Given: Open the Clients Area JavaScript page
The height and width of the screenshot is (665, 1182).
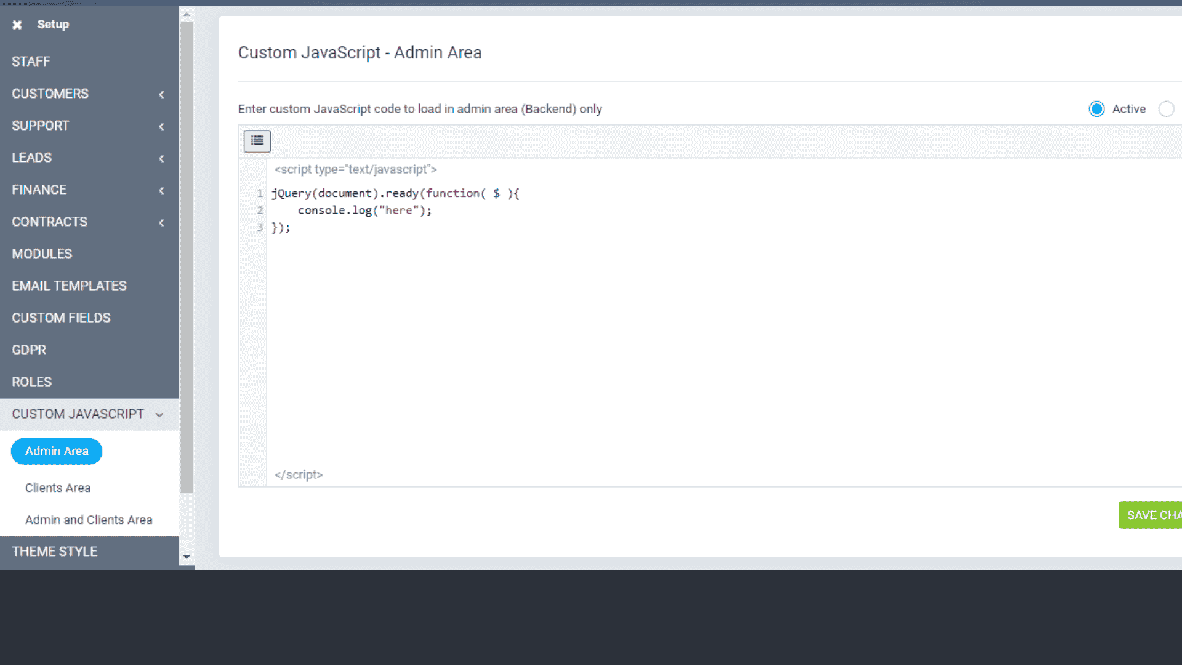Looking at the screenshot, I should coord(58,487).
